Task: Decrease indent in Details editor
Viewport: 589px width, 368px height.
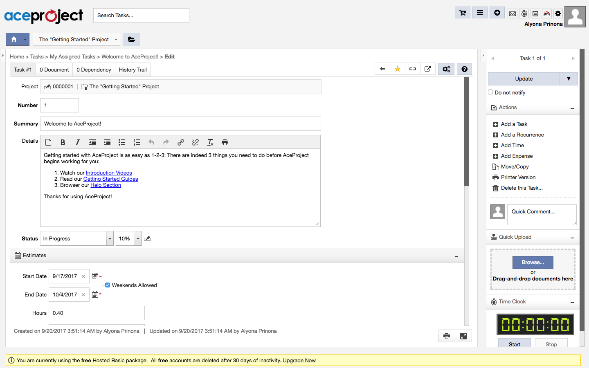Action: 92,142
